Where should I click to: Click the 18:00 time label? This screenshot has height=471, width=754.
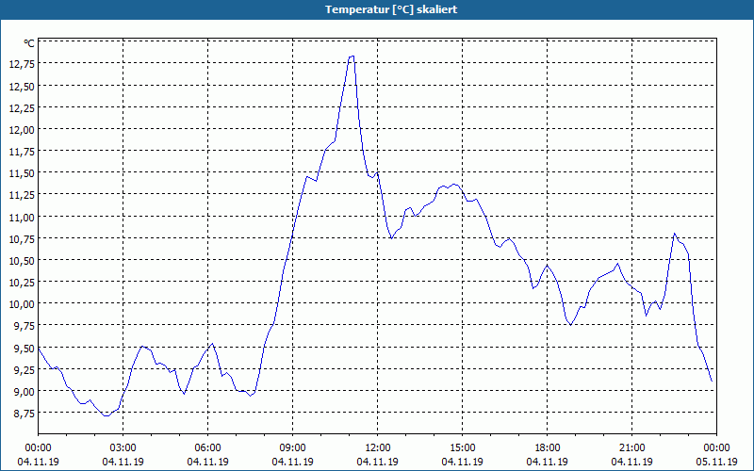[x=548, y=448]
